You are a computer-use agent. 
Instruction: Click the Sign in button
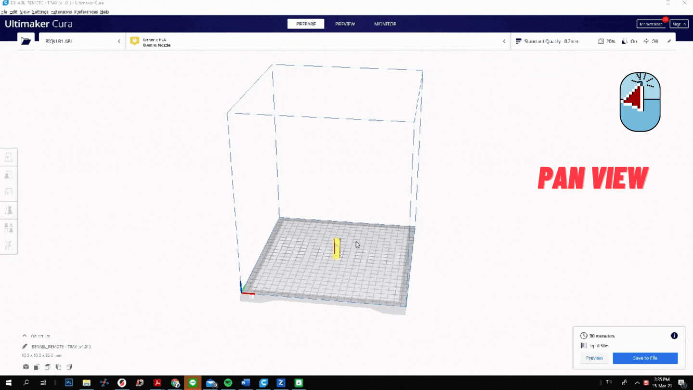[x=679, y=24]
